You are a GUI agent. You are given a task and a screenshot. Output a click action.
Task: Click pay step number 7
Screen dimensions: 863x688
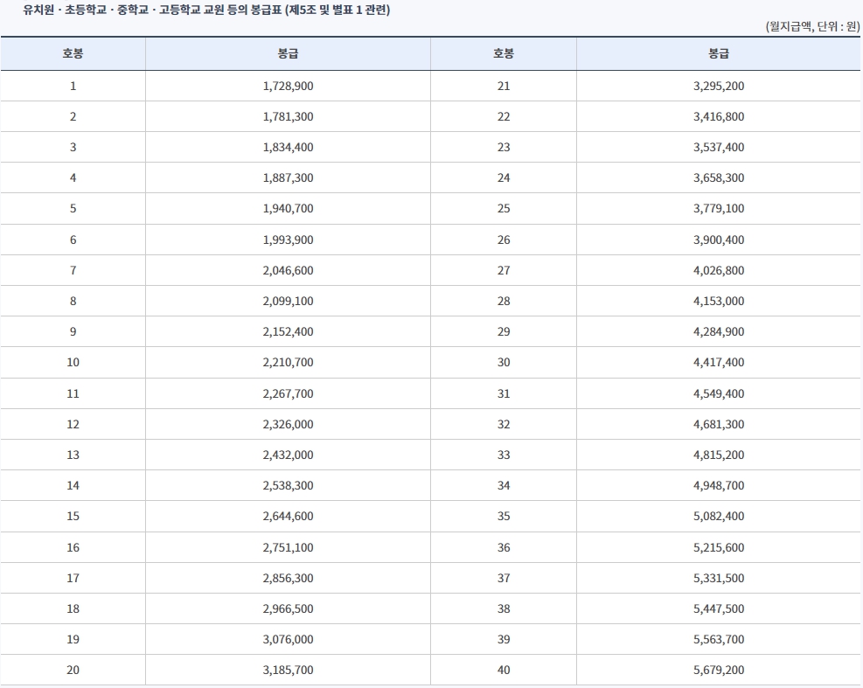click(73, 270)
